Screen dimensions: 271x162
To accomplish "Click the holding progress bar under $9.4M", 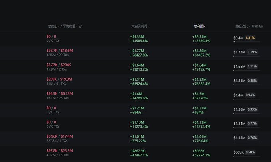I will tap(247, 42).
